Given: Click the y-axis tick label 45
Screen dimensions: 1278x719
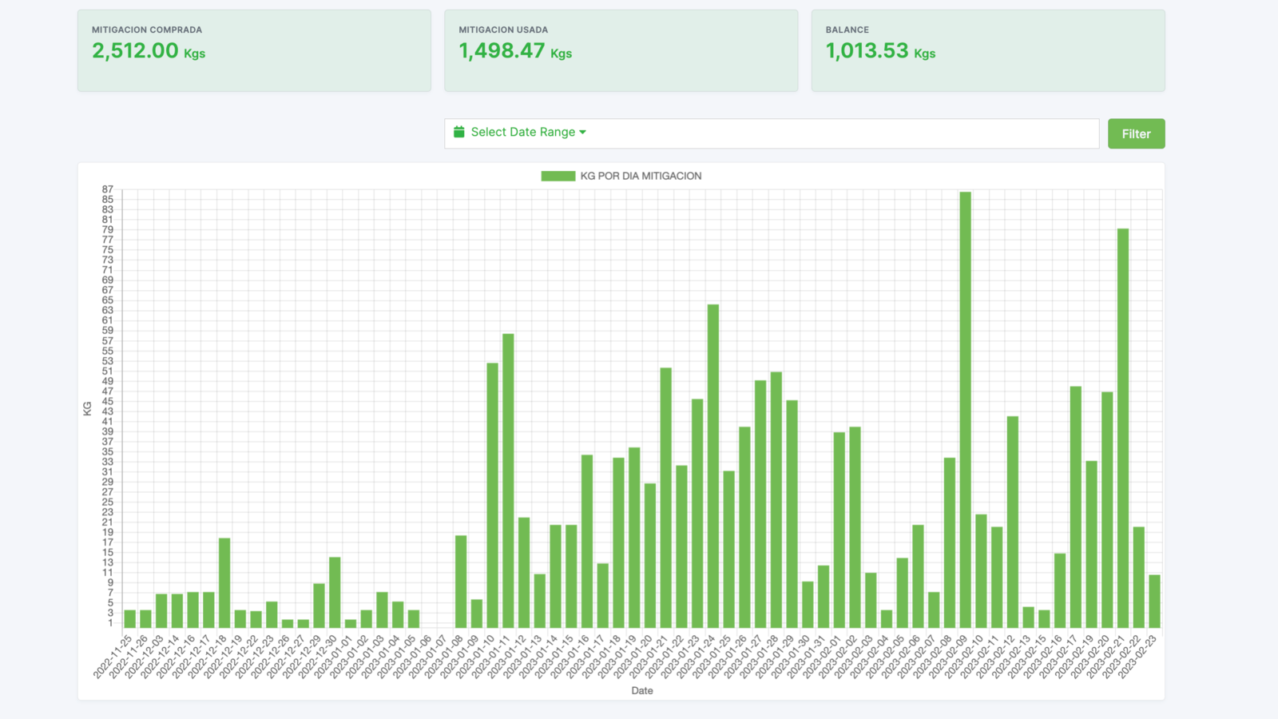Looking at the screenshot, I should tap(108, 401).
